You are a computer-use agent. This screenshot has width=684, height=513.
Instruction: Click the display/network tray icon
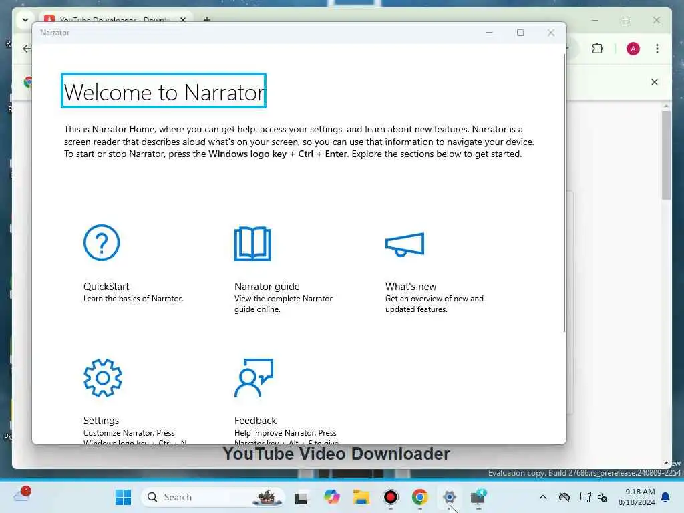click(x=585, y=497)
